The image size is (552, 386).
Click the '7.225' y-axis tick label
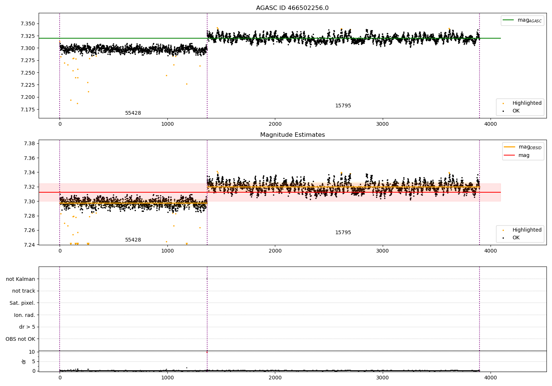(x=28, y=85)
